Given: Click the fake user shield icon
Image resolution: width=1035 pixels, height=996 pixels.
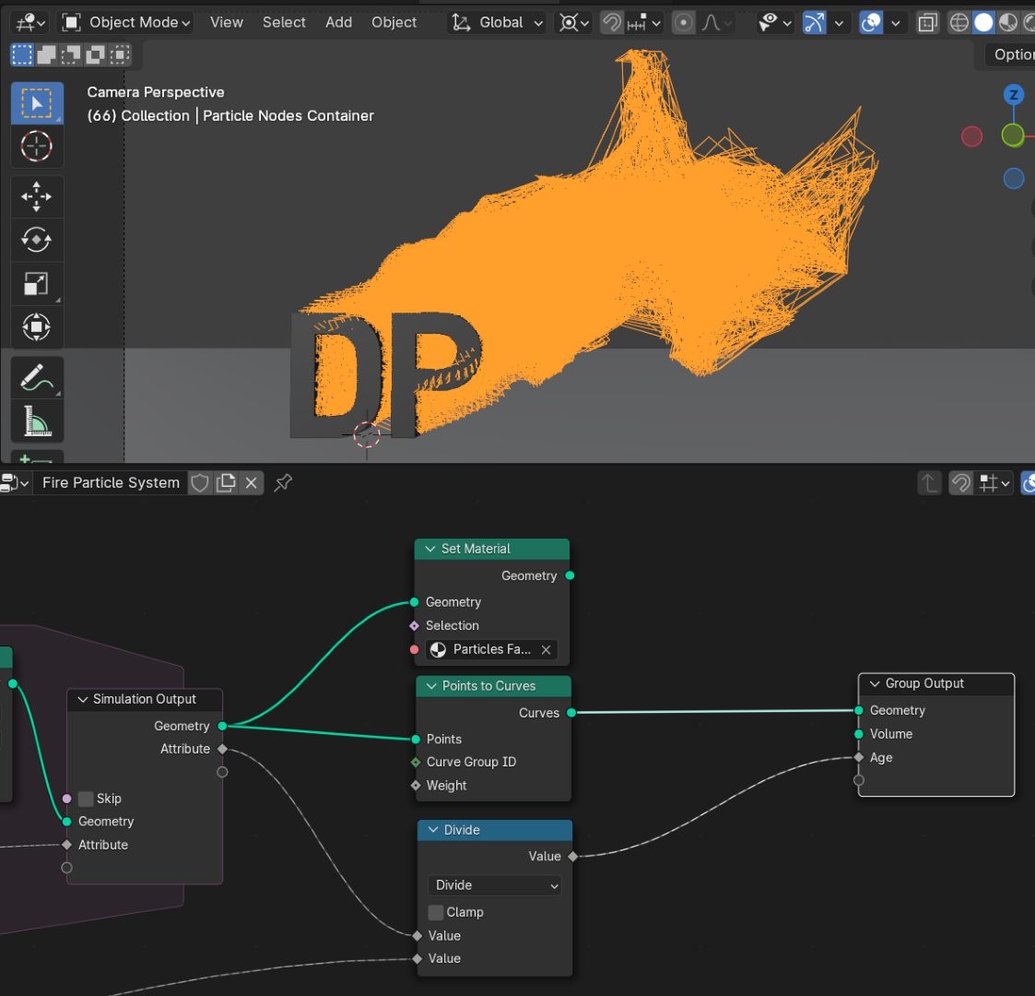Looking at the screenshot, I should coord(200,482).
